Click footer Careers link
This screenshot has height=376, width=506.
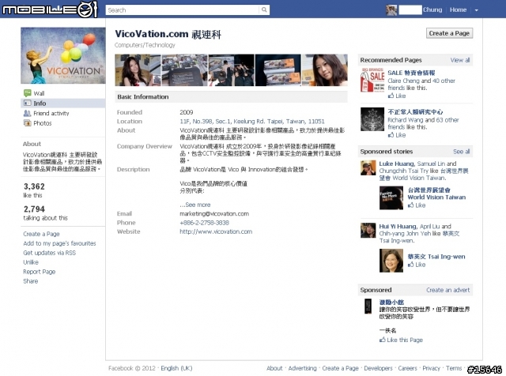pos(408,368)
